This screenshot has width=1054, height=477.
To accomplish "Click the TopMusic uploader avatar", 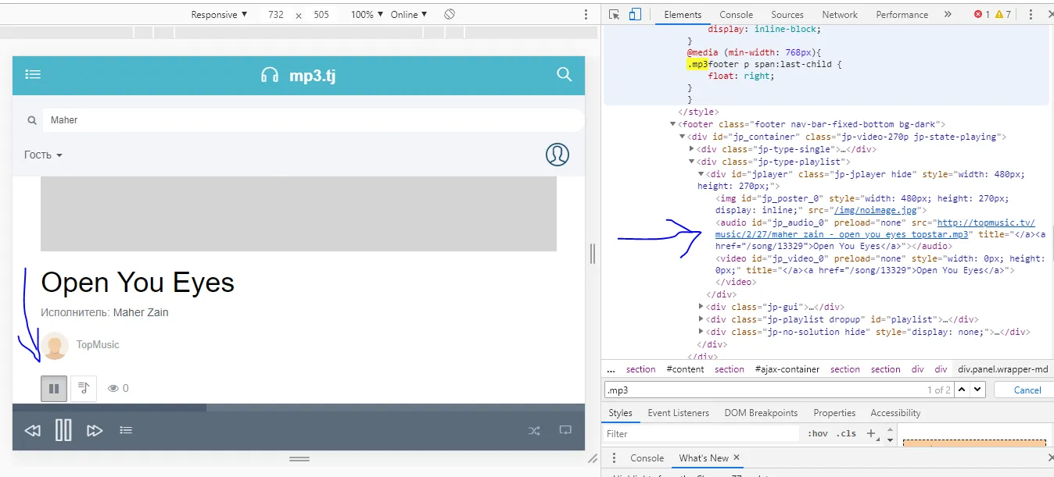I will point(55,346).
